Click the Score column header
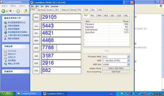This screenshot has height=96, width=164. [x=119, y=21]
